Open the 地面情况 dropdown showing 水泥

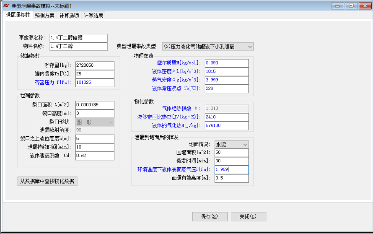pyautogui.click(x=232, y=145)
